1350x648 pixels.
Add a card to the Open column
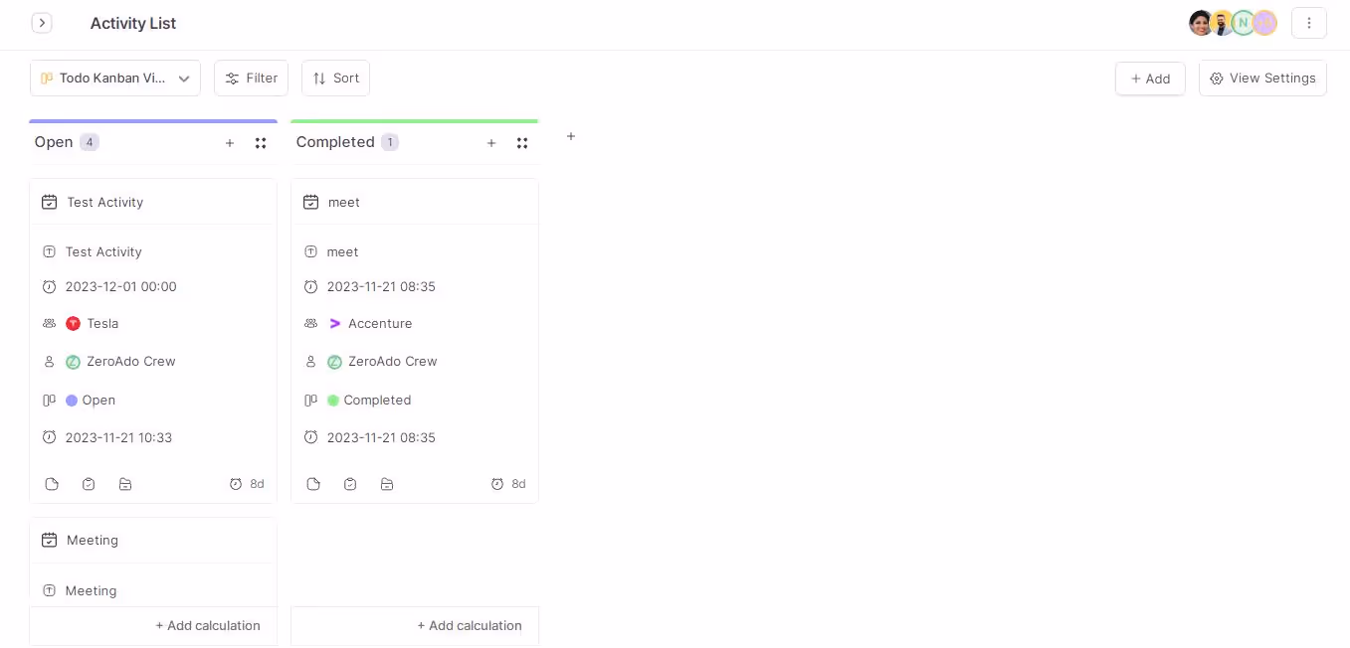coord(230,143)
